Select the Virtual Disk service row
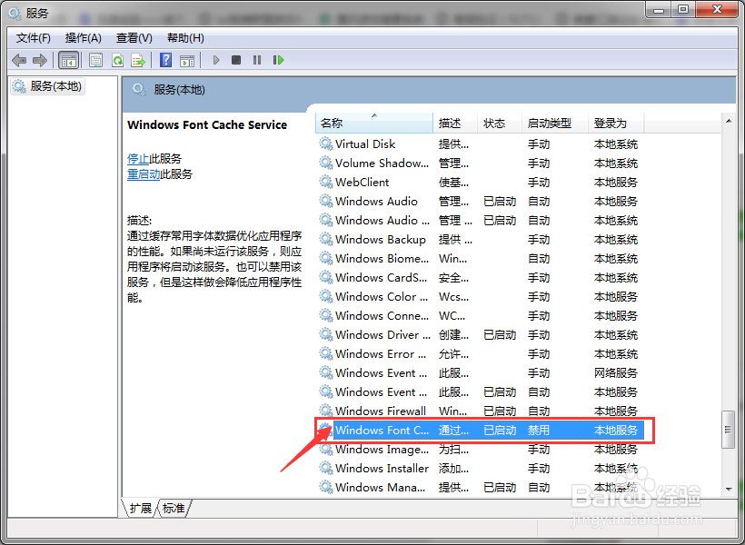 point(480,144)
